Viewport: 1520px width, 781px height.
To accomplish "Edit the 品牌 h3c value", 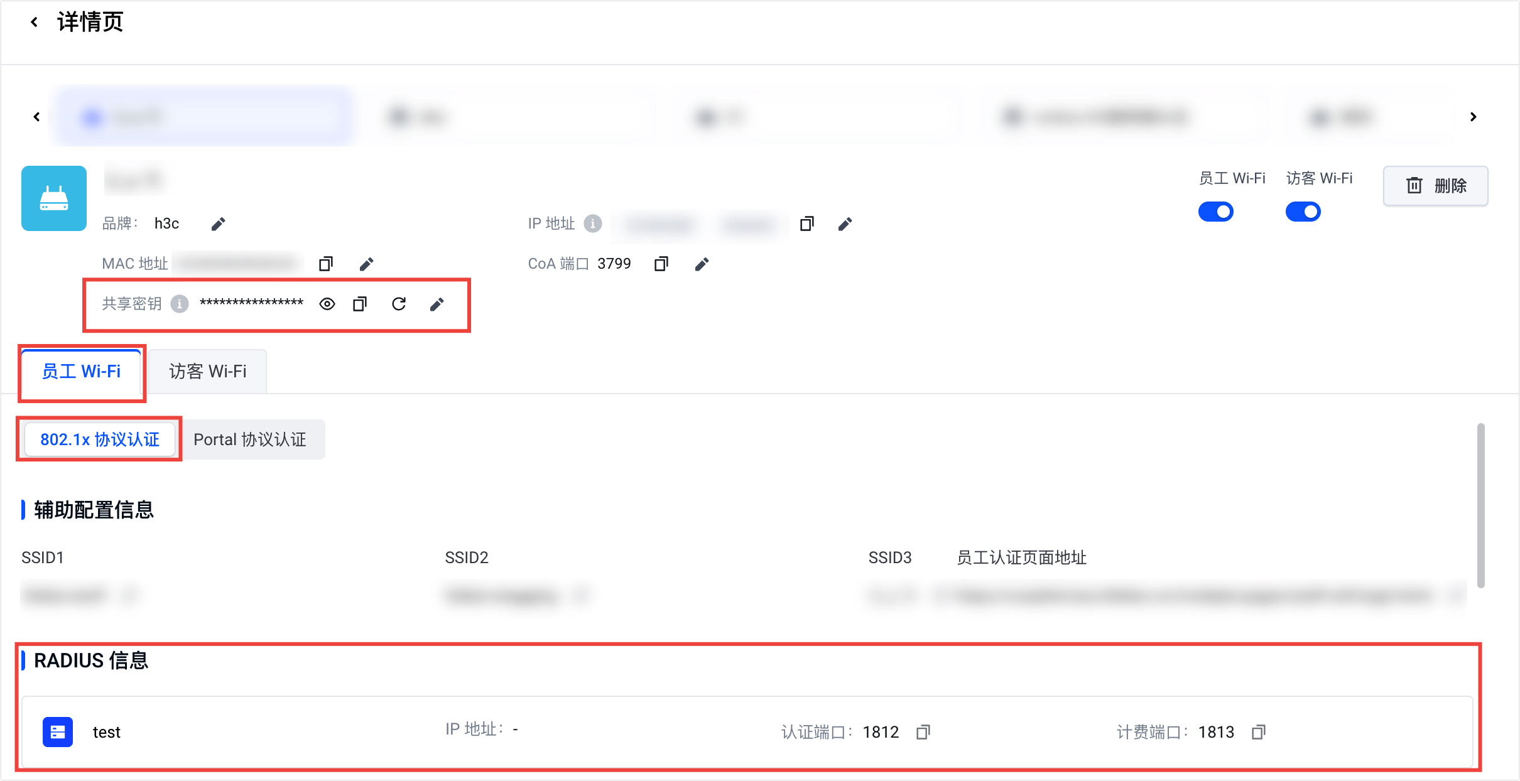I will tap(218, 224).
